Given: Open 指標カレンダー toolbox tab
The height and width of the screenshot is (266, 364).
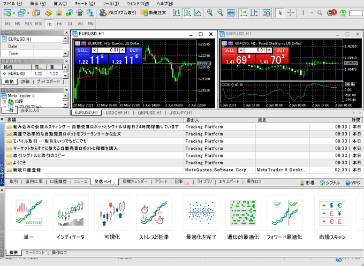Looking at the screenshot, I should point(135,181).
